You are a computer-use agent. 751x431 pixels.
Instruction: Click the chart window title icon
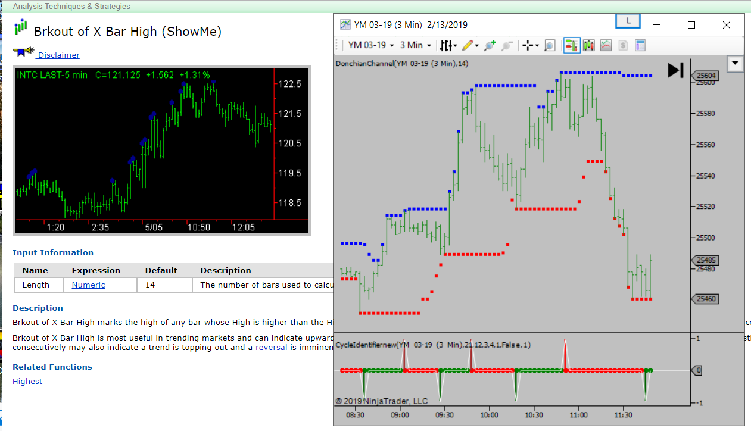point(345,24)
